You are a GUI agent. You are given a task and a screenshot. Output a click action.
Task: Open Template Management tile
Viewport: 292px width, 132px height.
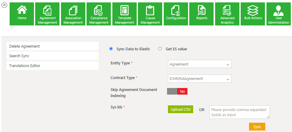[x=124, y=14]
